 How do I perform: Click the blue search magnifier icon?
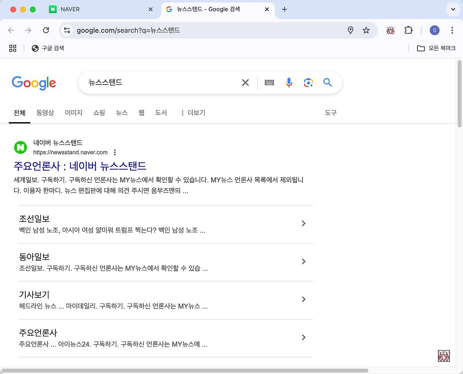pyautogui.click(x=328, y=83)
